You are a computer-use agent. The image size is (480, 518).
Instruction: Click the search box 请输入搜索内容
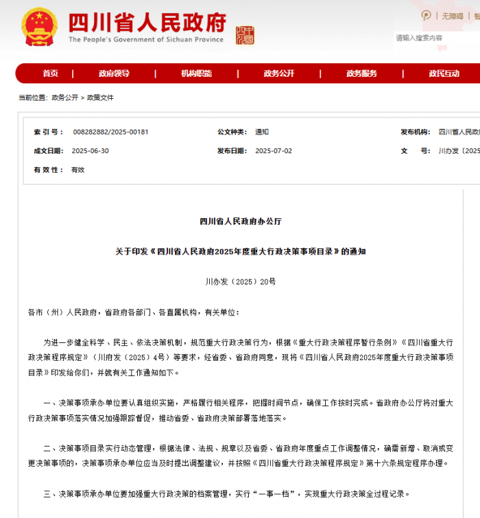click(x=437, y=38)
